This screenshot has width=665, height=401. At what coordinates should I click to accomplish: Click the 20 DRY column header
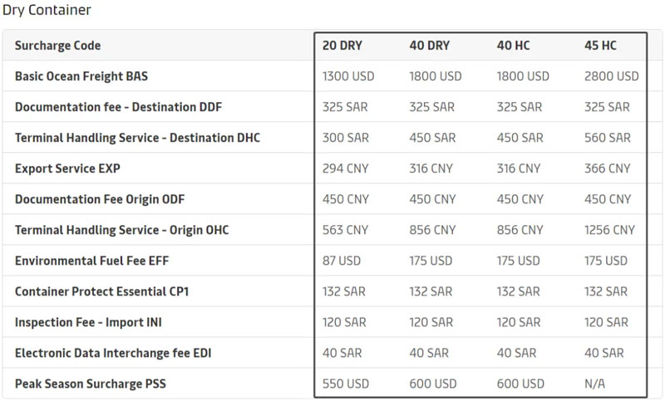[x=342, y=46]
